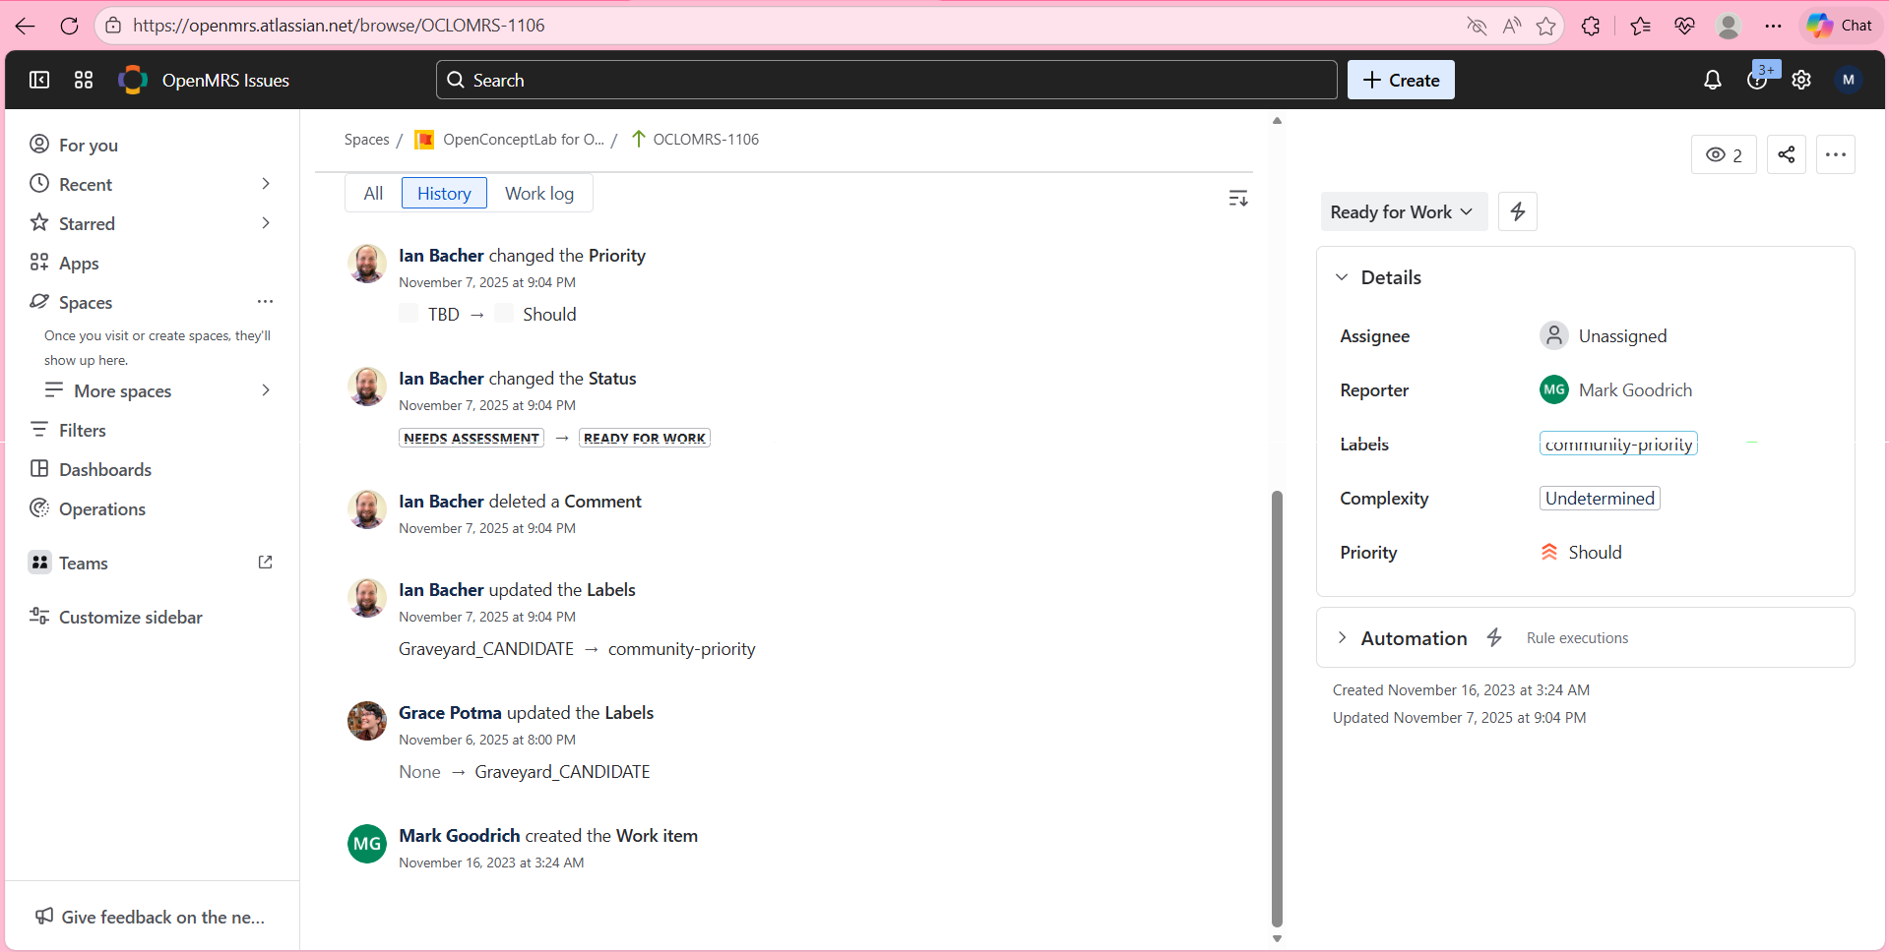Open the more actions ellipsis menu
The width and height of the screenshot is (1889, 952).
[1835, 154]
